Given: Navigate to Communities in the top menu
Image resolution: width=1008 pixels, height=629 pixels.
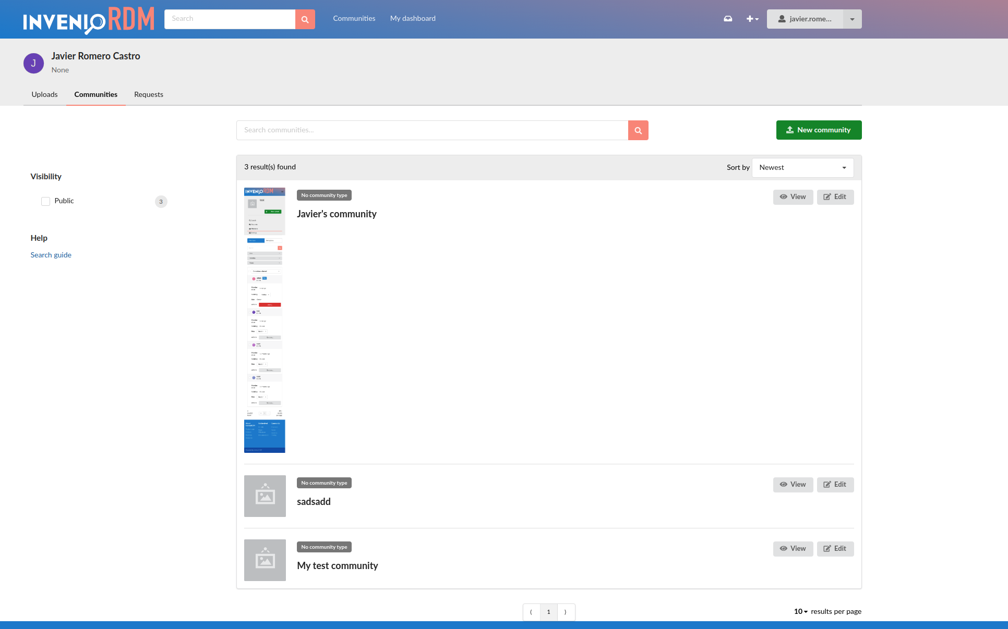Looking at the screenshot, I should coord(354,18).
